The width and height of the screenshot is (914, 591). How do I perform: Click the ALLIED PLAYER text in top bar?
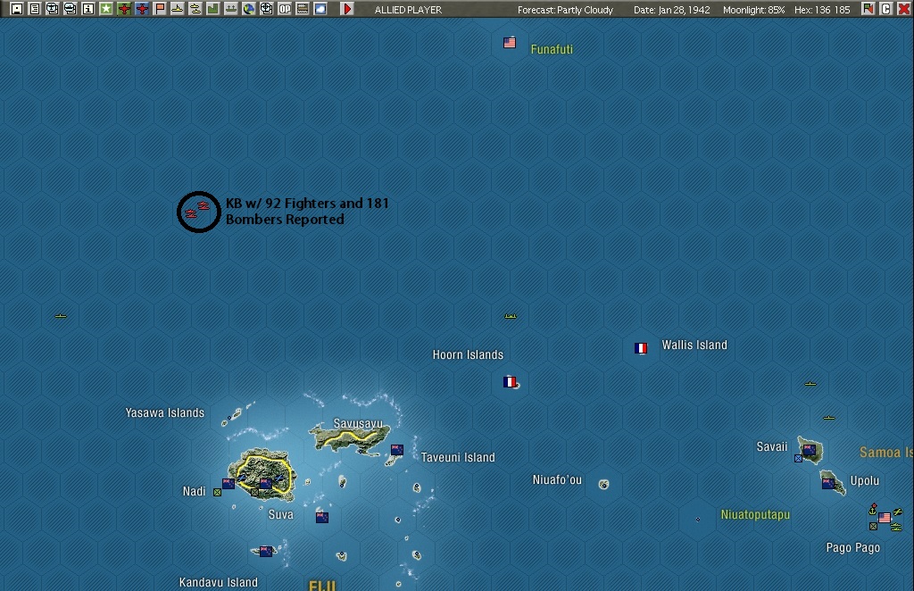pos(408,10)
